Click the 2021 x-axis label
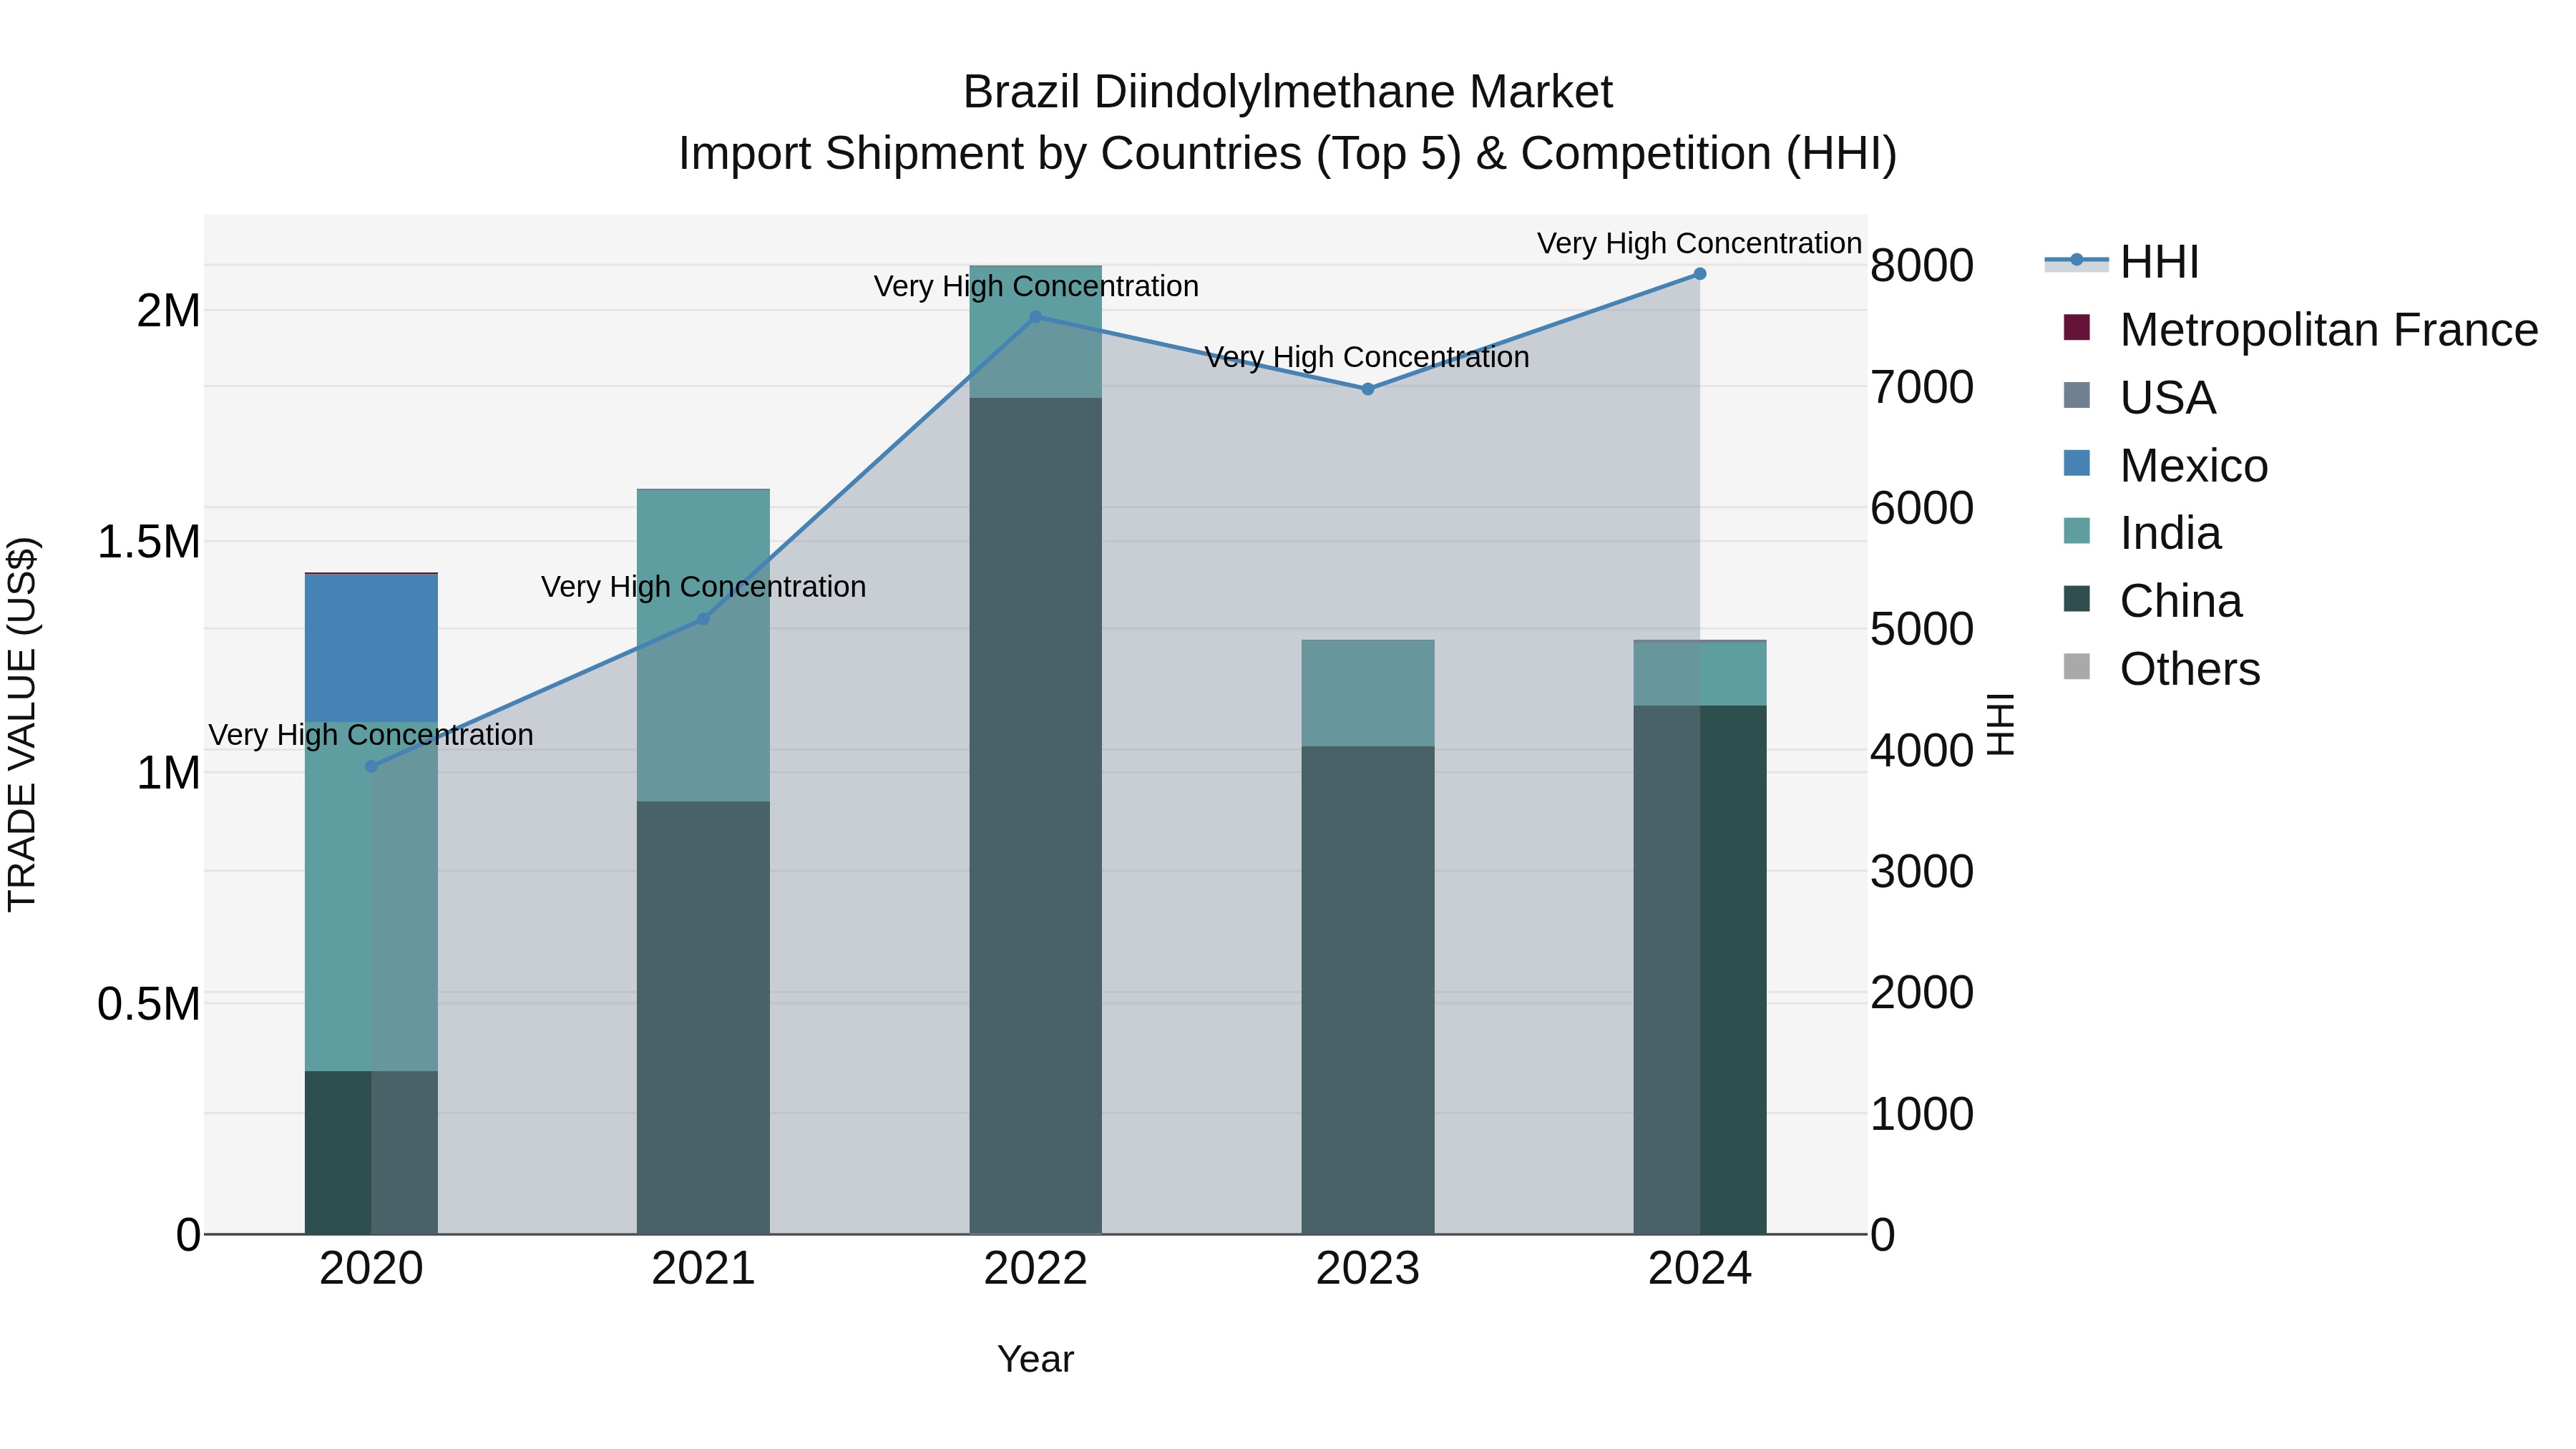This screenshot has width=2576, height=1449. pos(703,1269)
